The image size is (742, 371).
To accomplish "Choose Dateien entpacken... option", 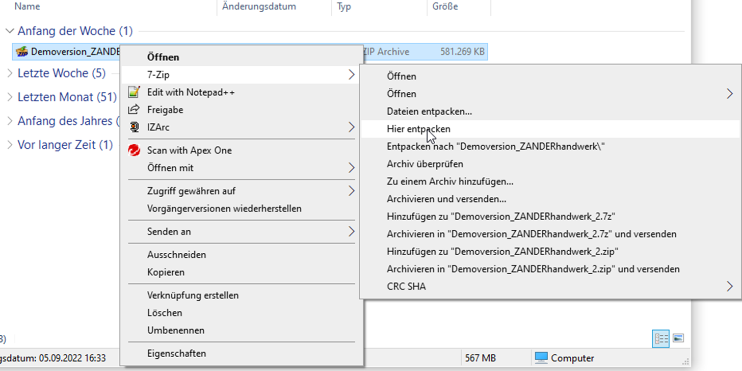I will click(429, 111).
